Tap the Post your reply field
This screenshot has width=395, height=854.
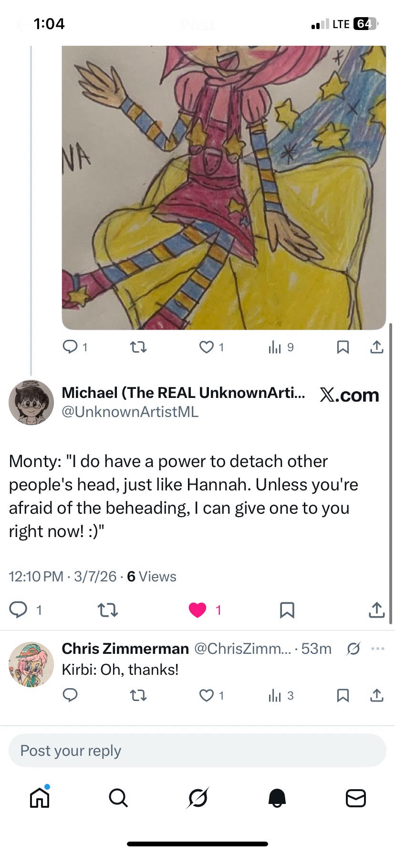coord(197,751)
